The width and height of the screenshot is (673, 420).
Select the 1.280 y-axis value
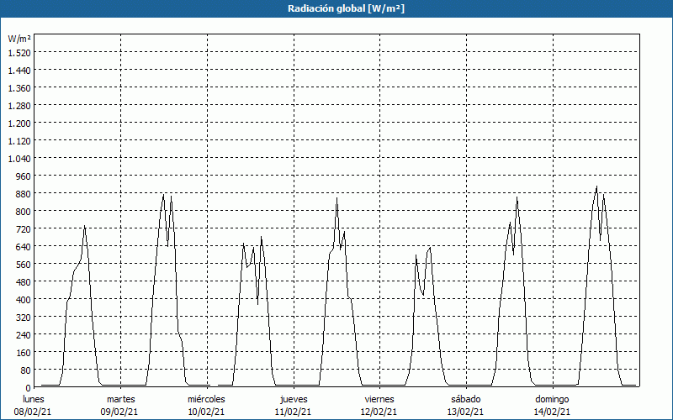pos(19,106)
